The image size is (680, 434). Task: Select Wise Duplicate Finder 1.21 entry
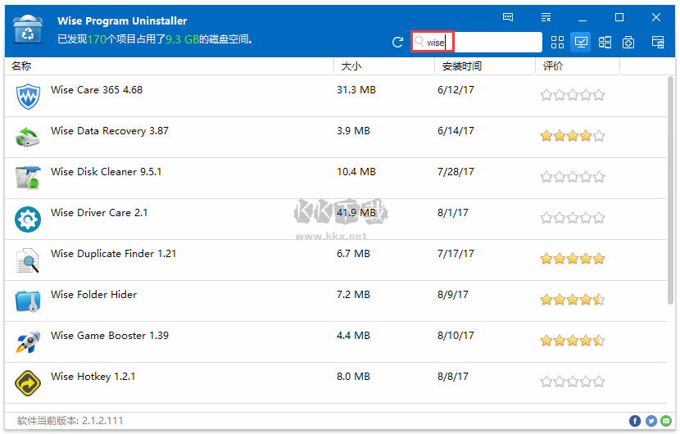pos(336,260)
